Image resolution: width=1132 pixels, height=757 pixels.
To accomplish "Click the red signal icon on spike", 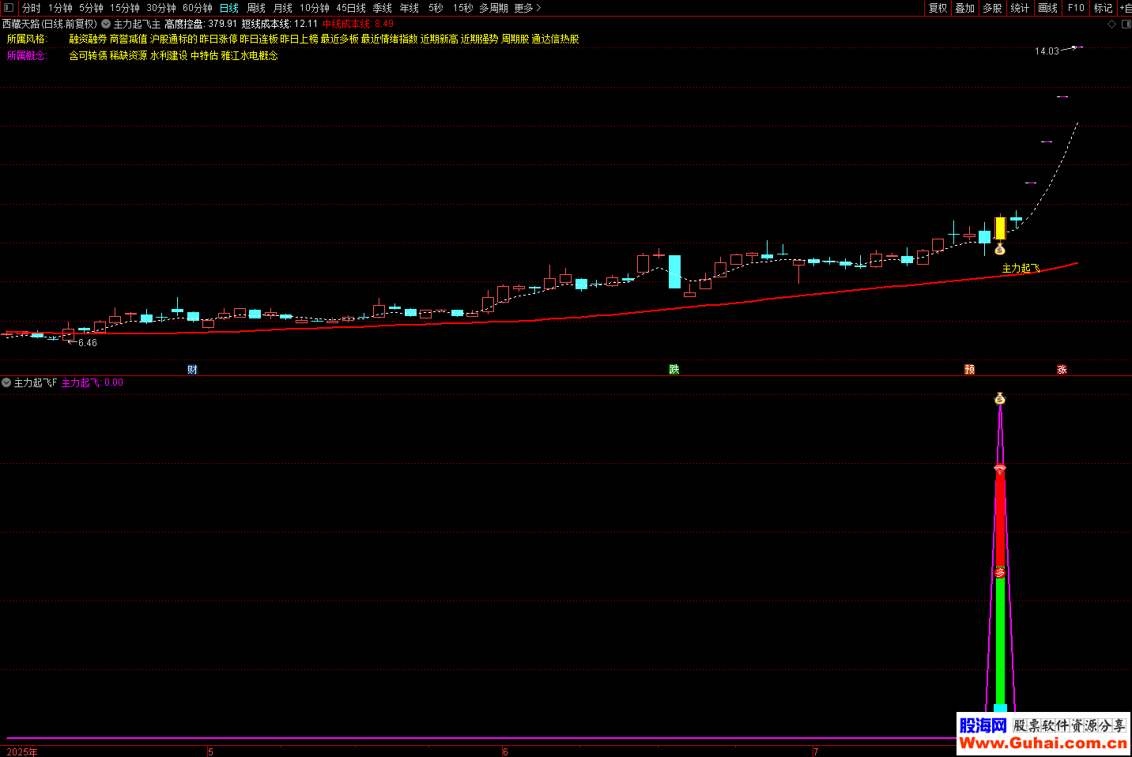I will click(1000, 469).
